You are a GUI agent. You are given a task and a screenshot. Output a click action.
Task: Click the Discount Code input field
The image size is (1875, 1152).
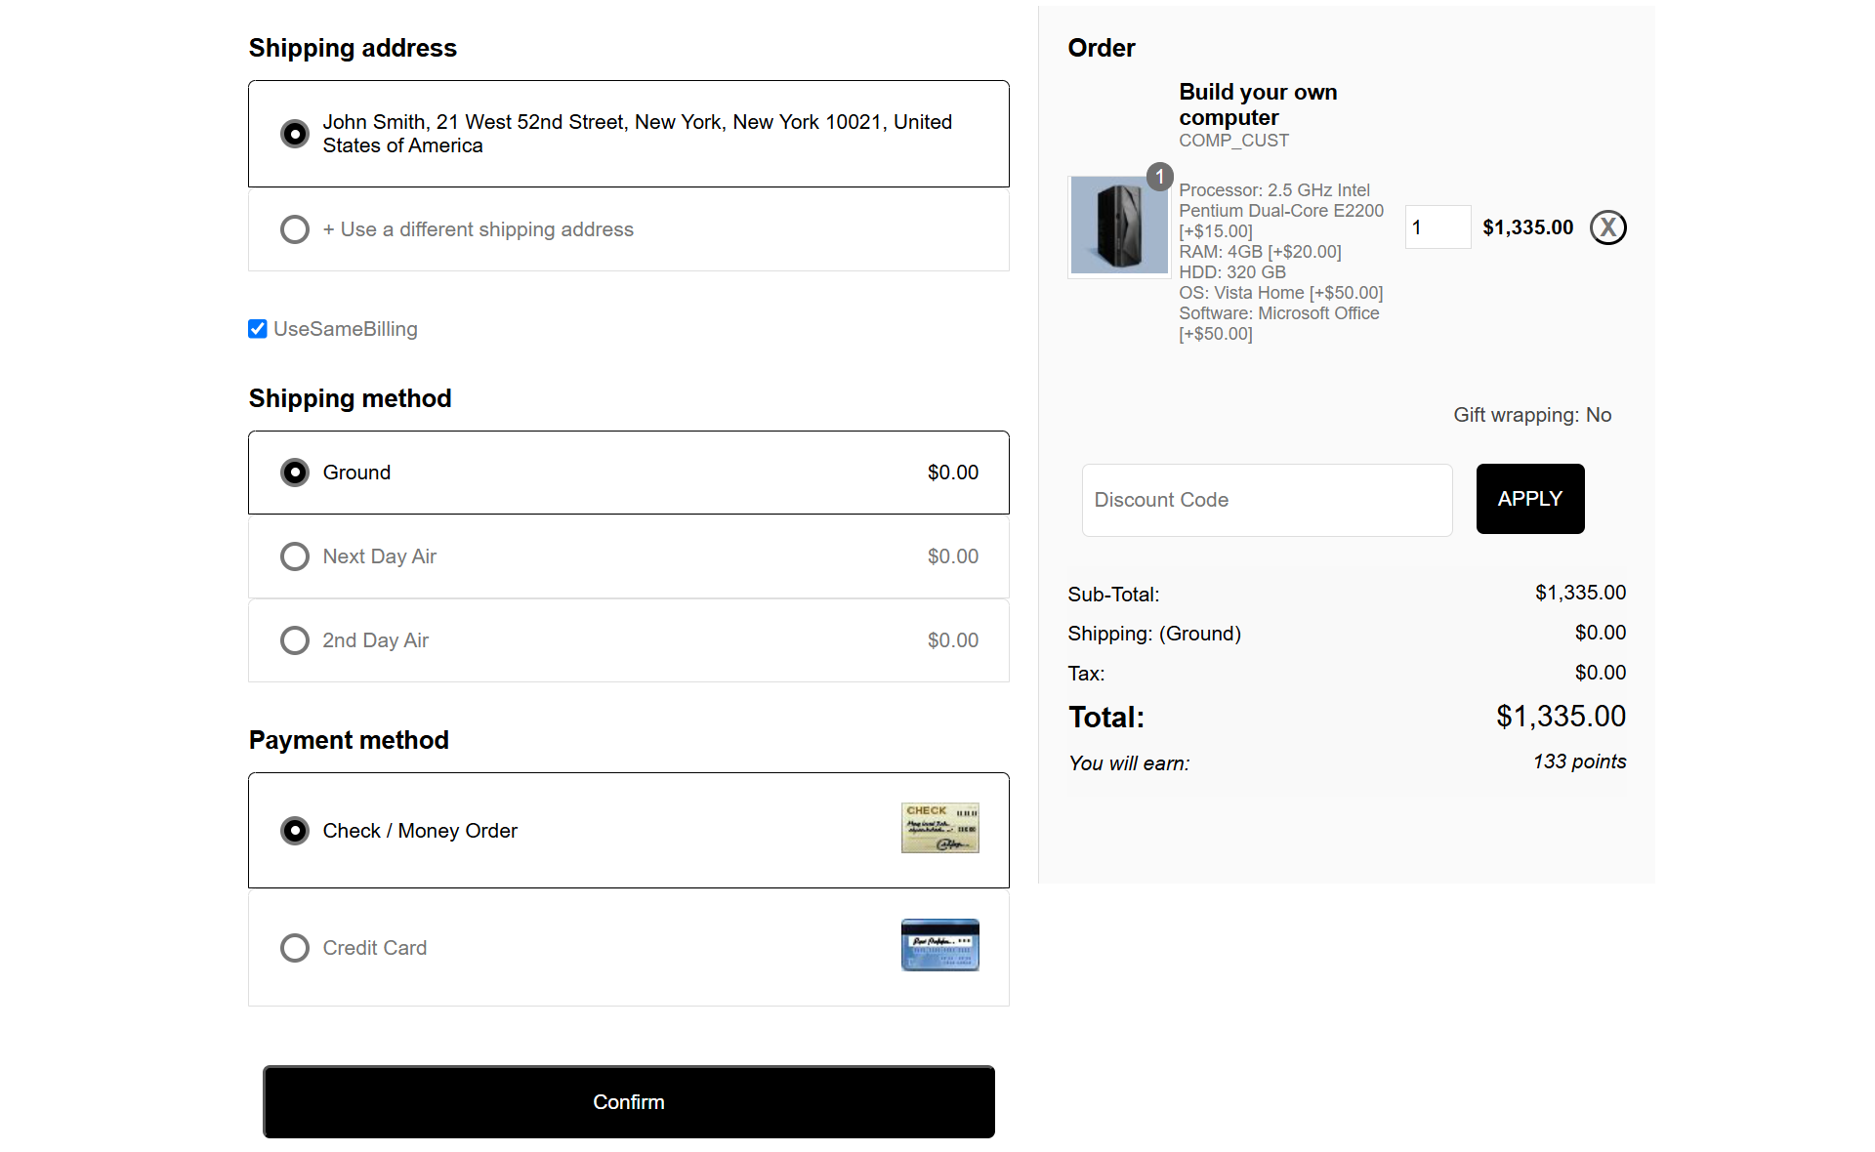point(1267,500)
